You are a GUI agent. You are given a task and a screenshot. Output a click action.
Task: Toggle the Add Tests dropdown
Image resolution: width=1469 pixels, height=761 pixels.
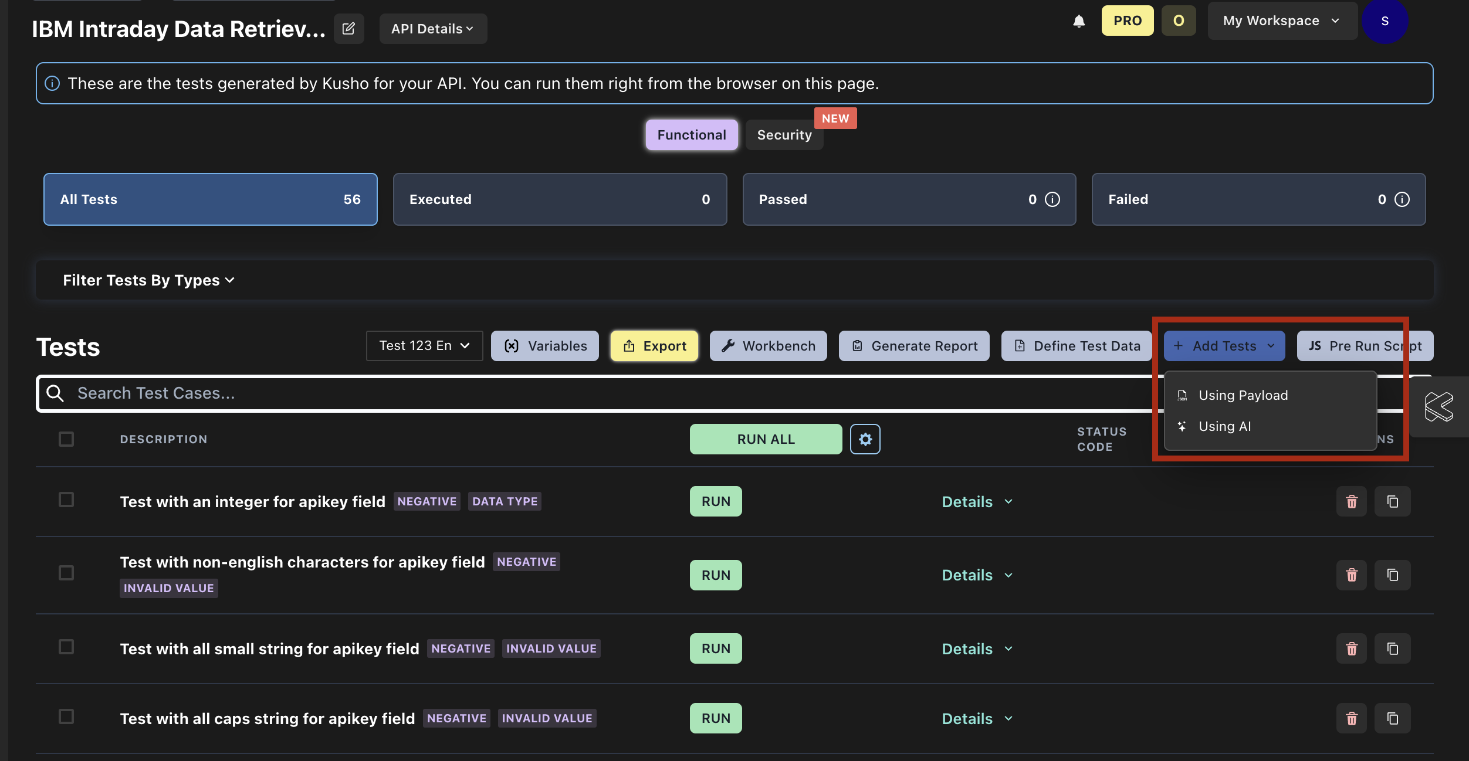pos(1224,346)
